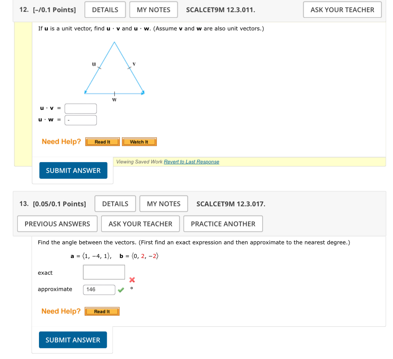Open MY NOTES for question 13

tap(164, 204)
